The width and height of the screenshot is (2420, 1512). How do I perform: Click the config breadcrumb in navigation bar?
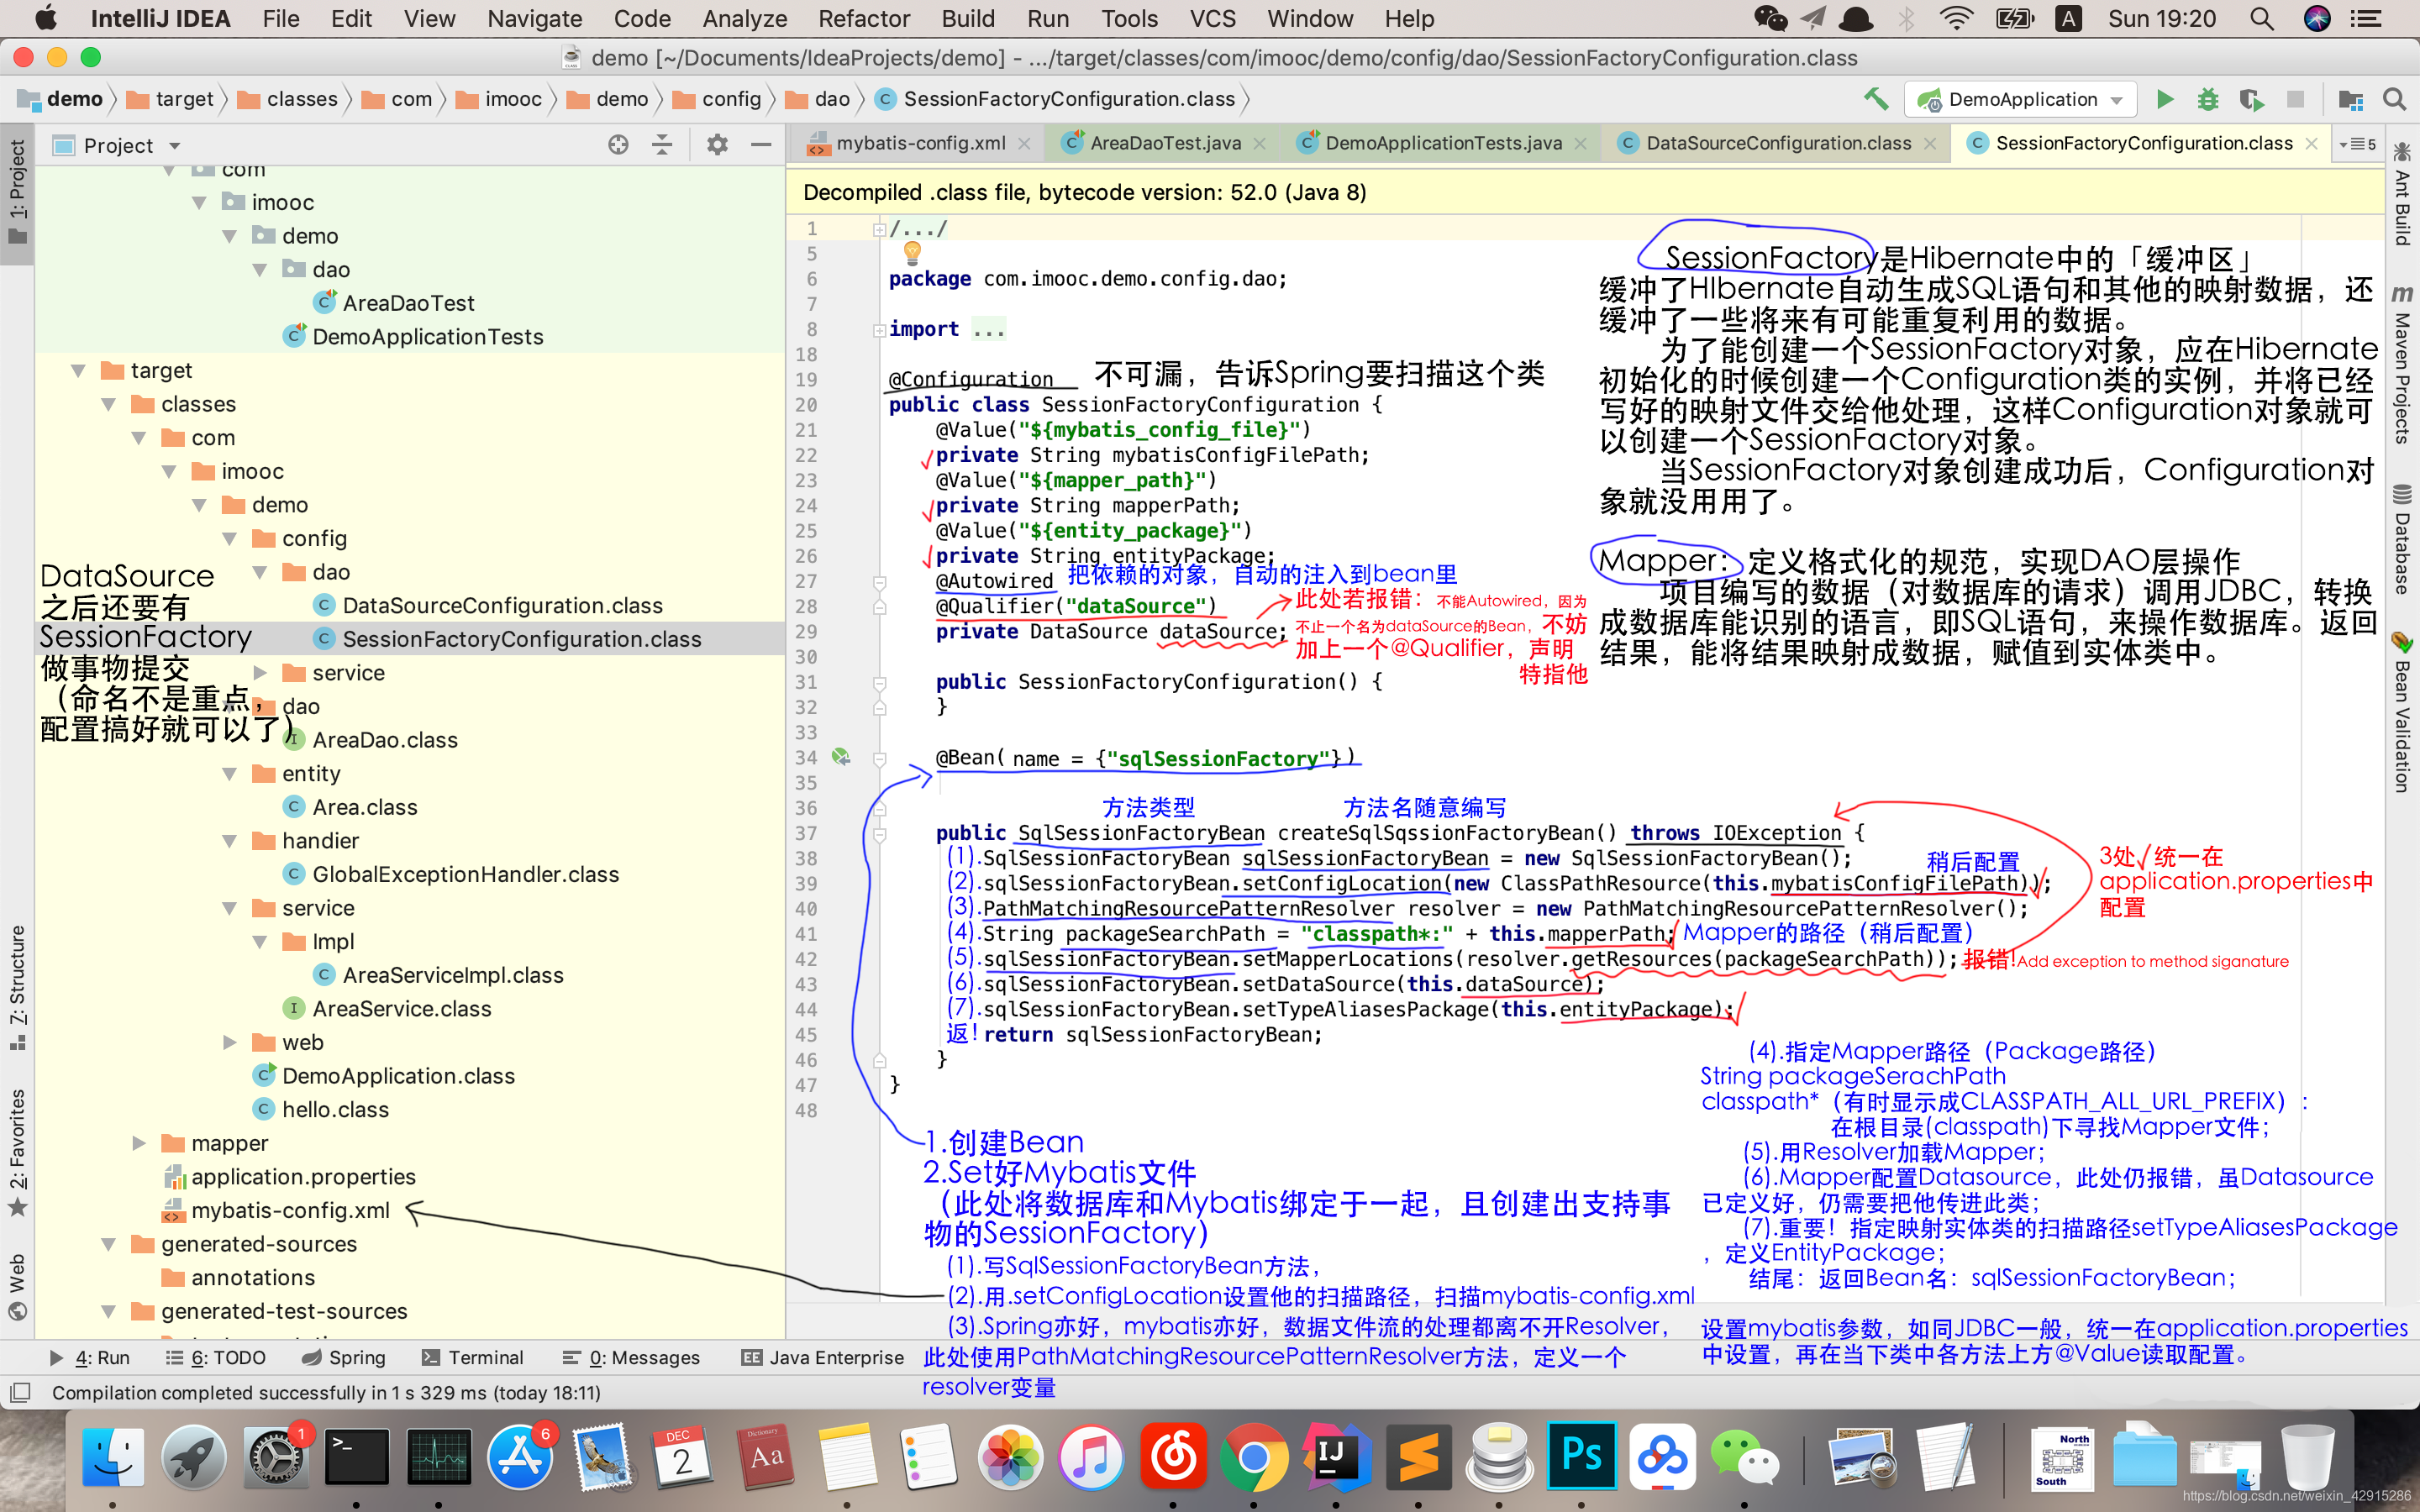718,99
